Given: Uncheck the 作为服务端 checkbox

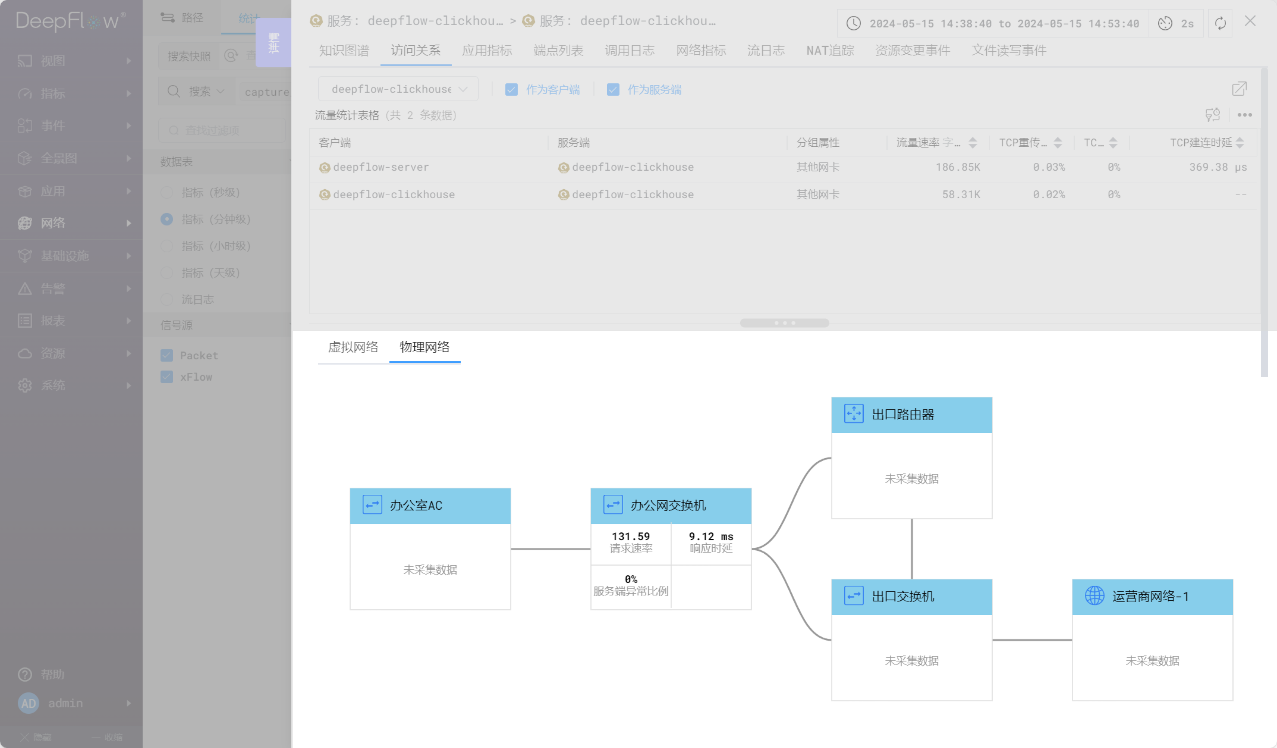Looking at the screenshot, I should 613,90.
